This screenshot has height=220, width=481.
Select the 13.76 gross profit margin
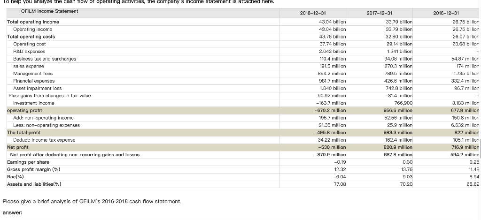coord(407,169)
